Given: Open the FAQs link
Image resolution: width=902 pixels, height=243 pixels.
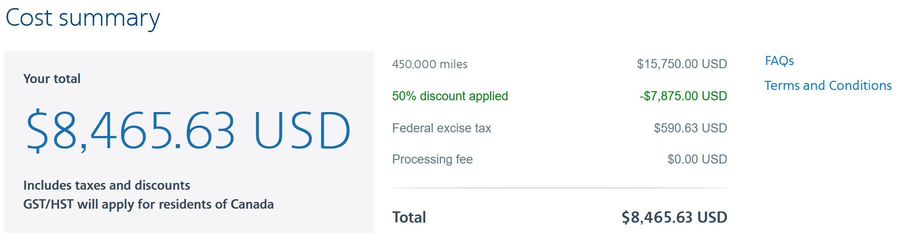Looking at the screenshot, I should pyautogui.click(x=779, y=61).
